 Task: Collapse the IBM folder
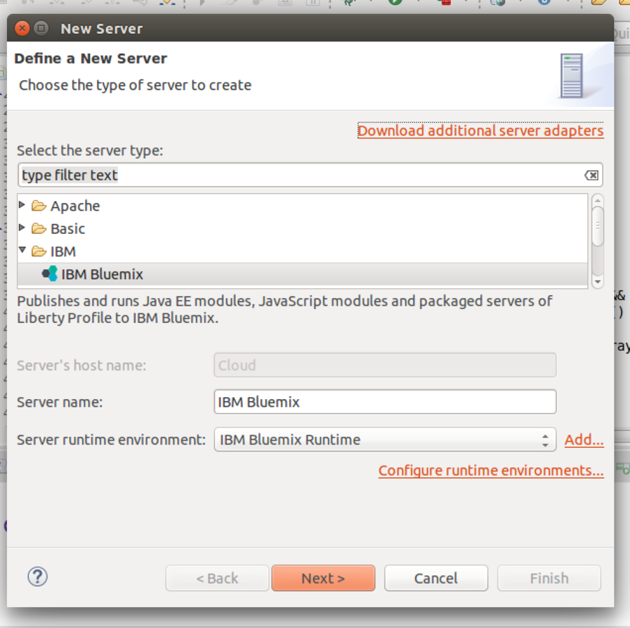[22, 251]
